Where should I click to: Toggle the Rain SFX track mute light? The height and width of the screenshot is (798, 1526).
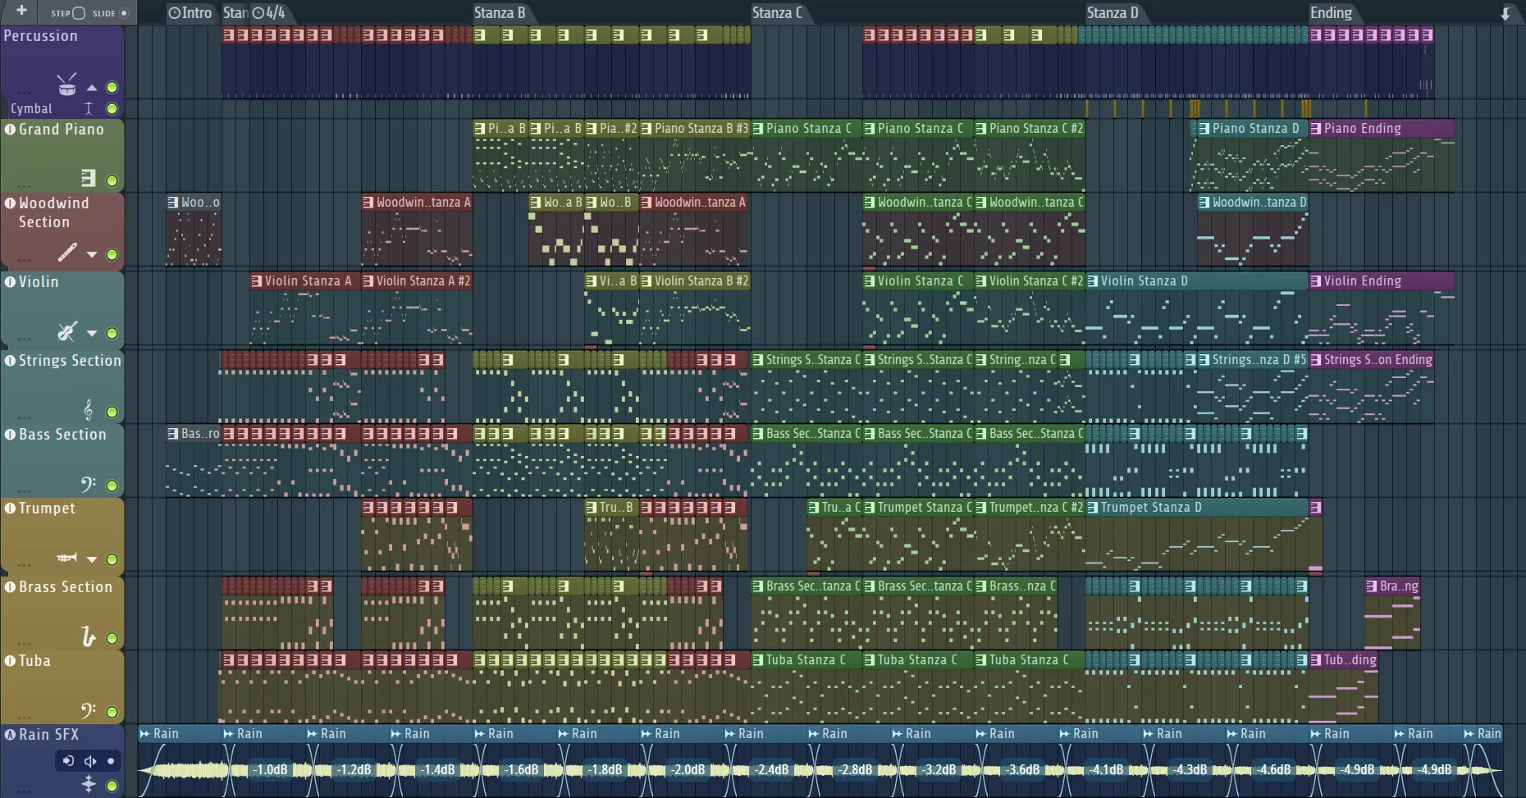coord(112,786)
